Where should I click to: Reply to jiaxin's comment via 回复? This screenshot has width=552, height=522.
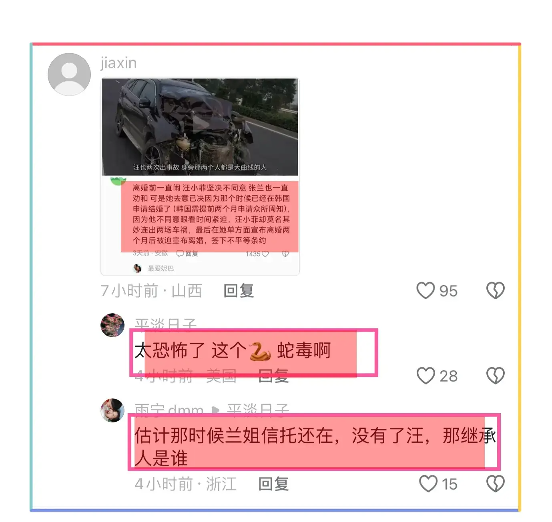(x=239, y=291)
